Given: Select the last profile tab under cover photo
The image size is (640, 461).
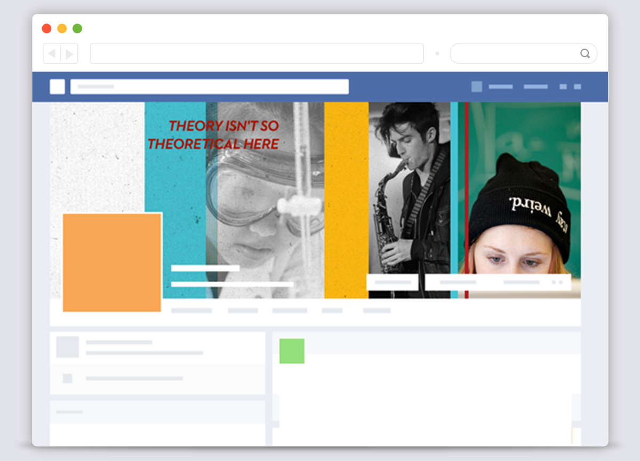Looking at the screenshot, I should click(x=377, y=311).
